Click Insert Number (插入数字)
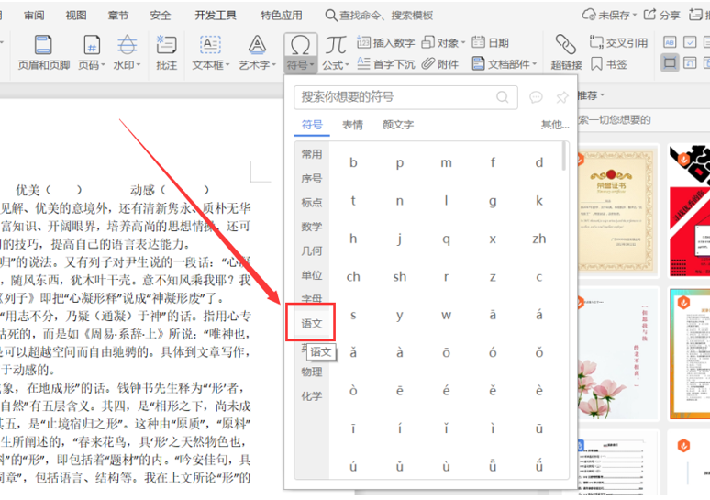Screen dimensions: 710x500 pos(385,42)
